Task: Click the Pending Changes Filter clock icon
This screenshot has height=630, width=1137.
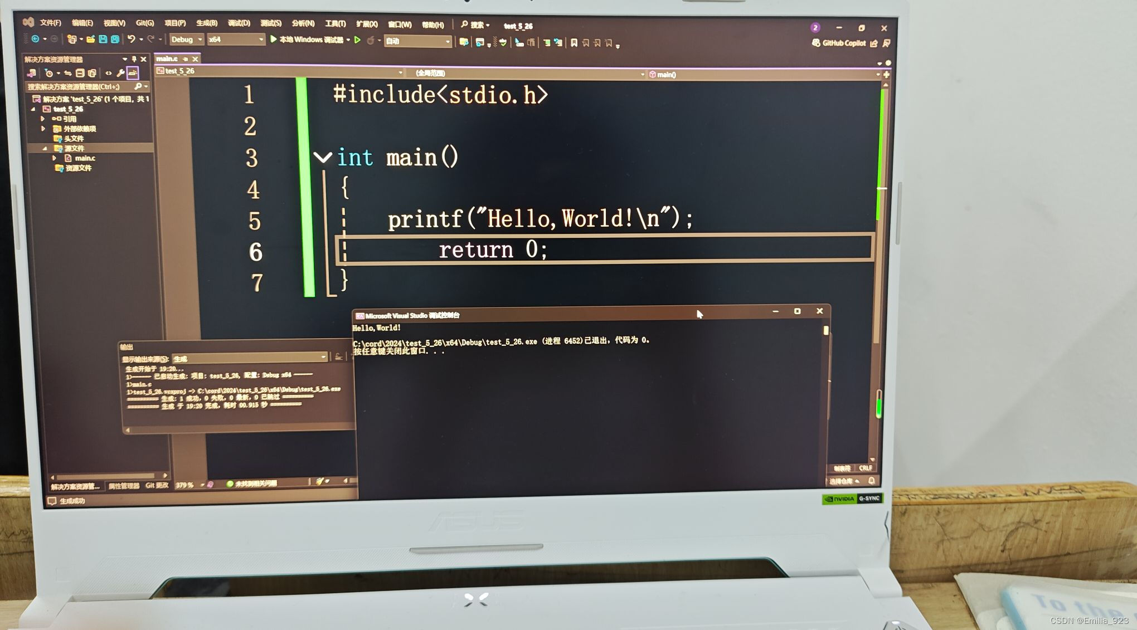Action: [49, 73]
